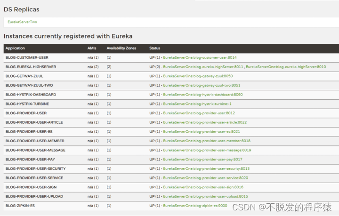Select the BLOG-PROVIDER-USER-ES application name
Screen dimensions: 339x216
[x=29, y=132]
